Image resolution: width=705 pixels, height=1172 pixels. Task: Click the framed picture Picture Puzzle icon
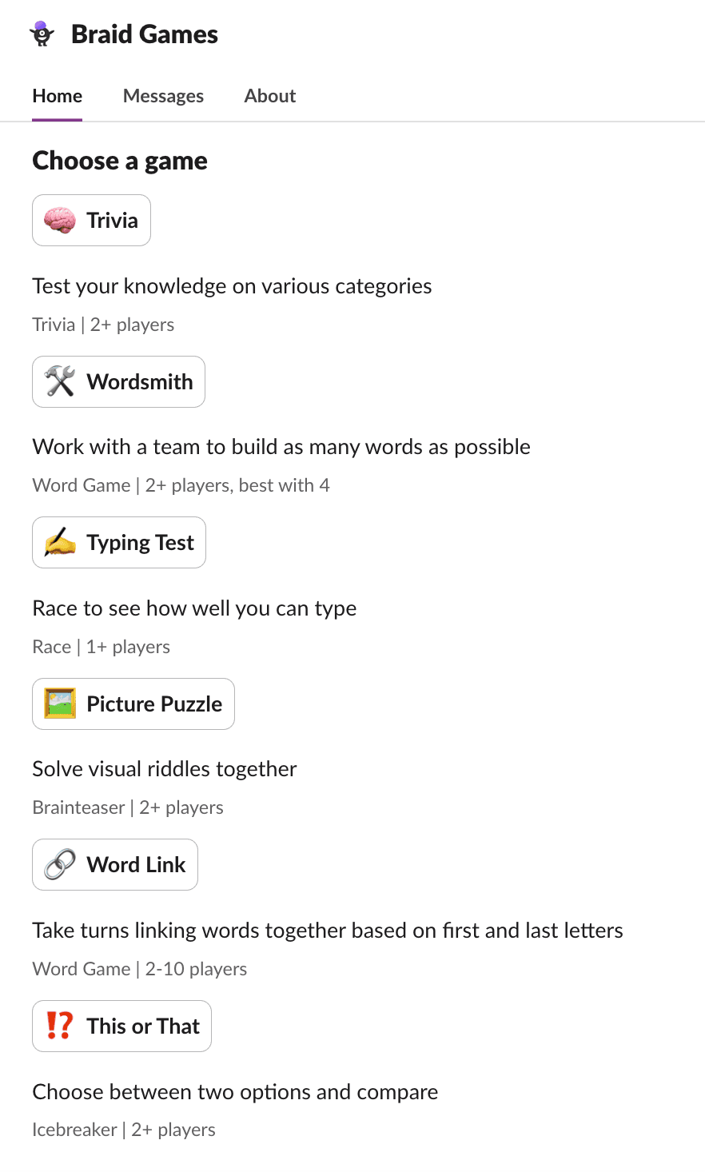click(x=60, y=704)
